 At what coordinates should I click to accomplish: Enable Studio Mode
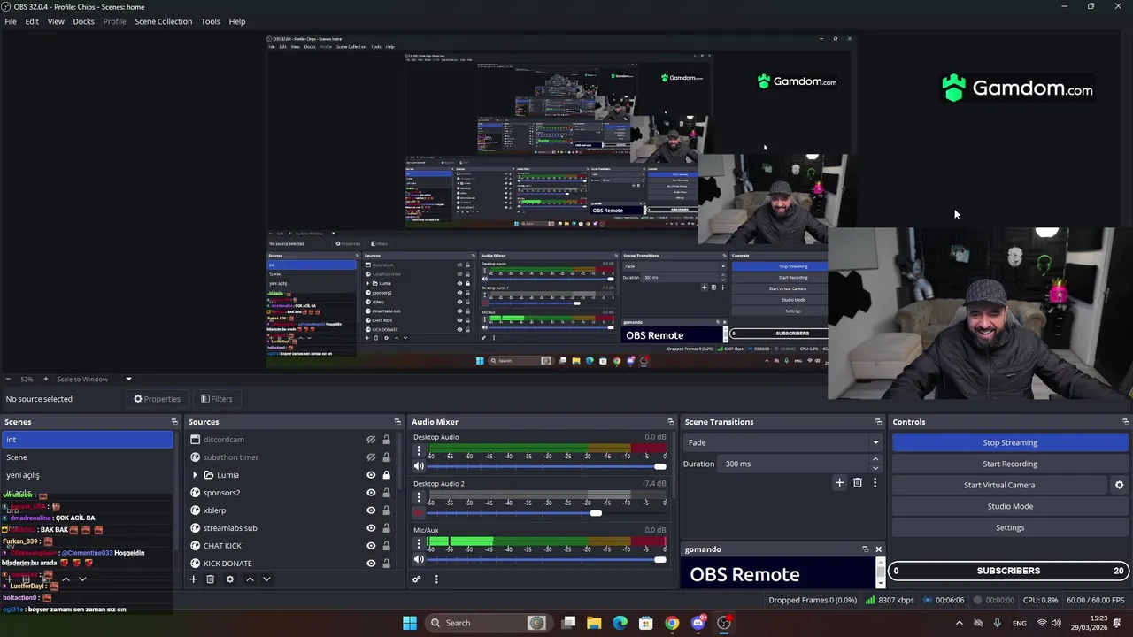coord(1010,506)
